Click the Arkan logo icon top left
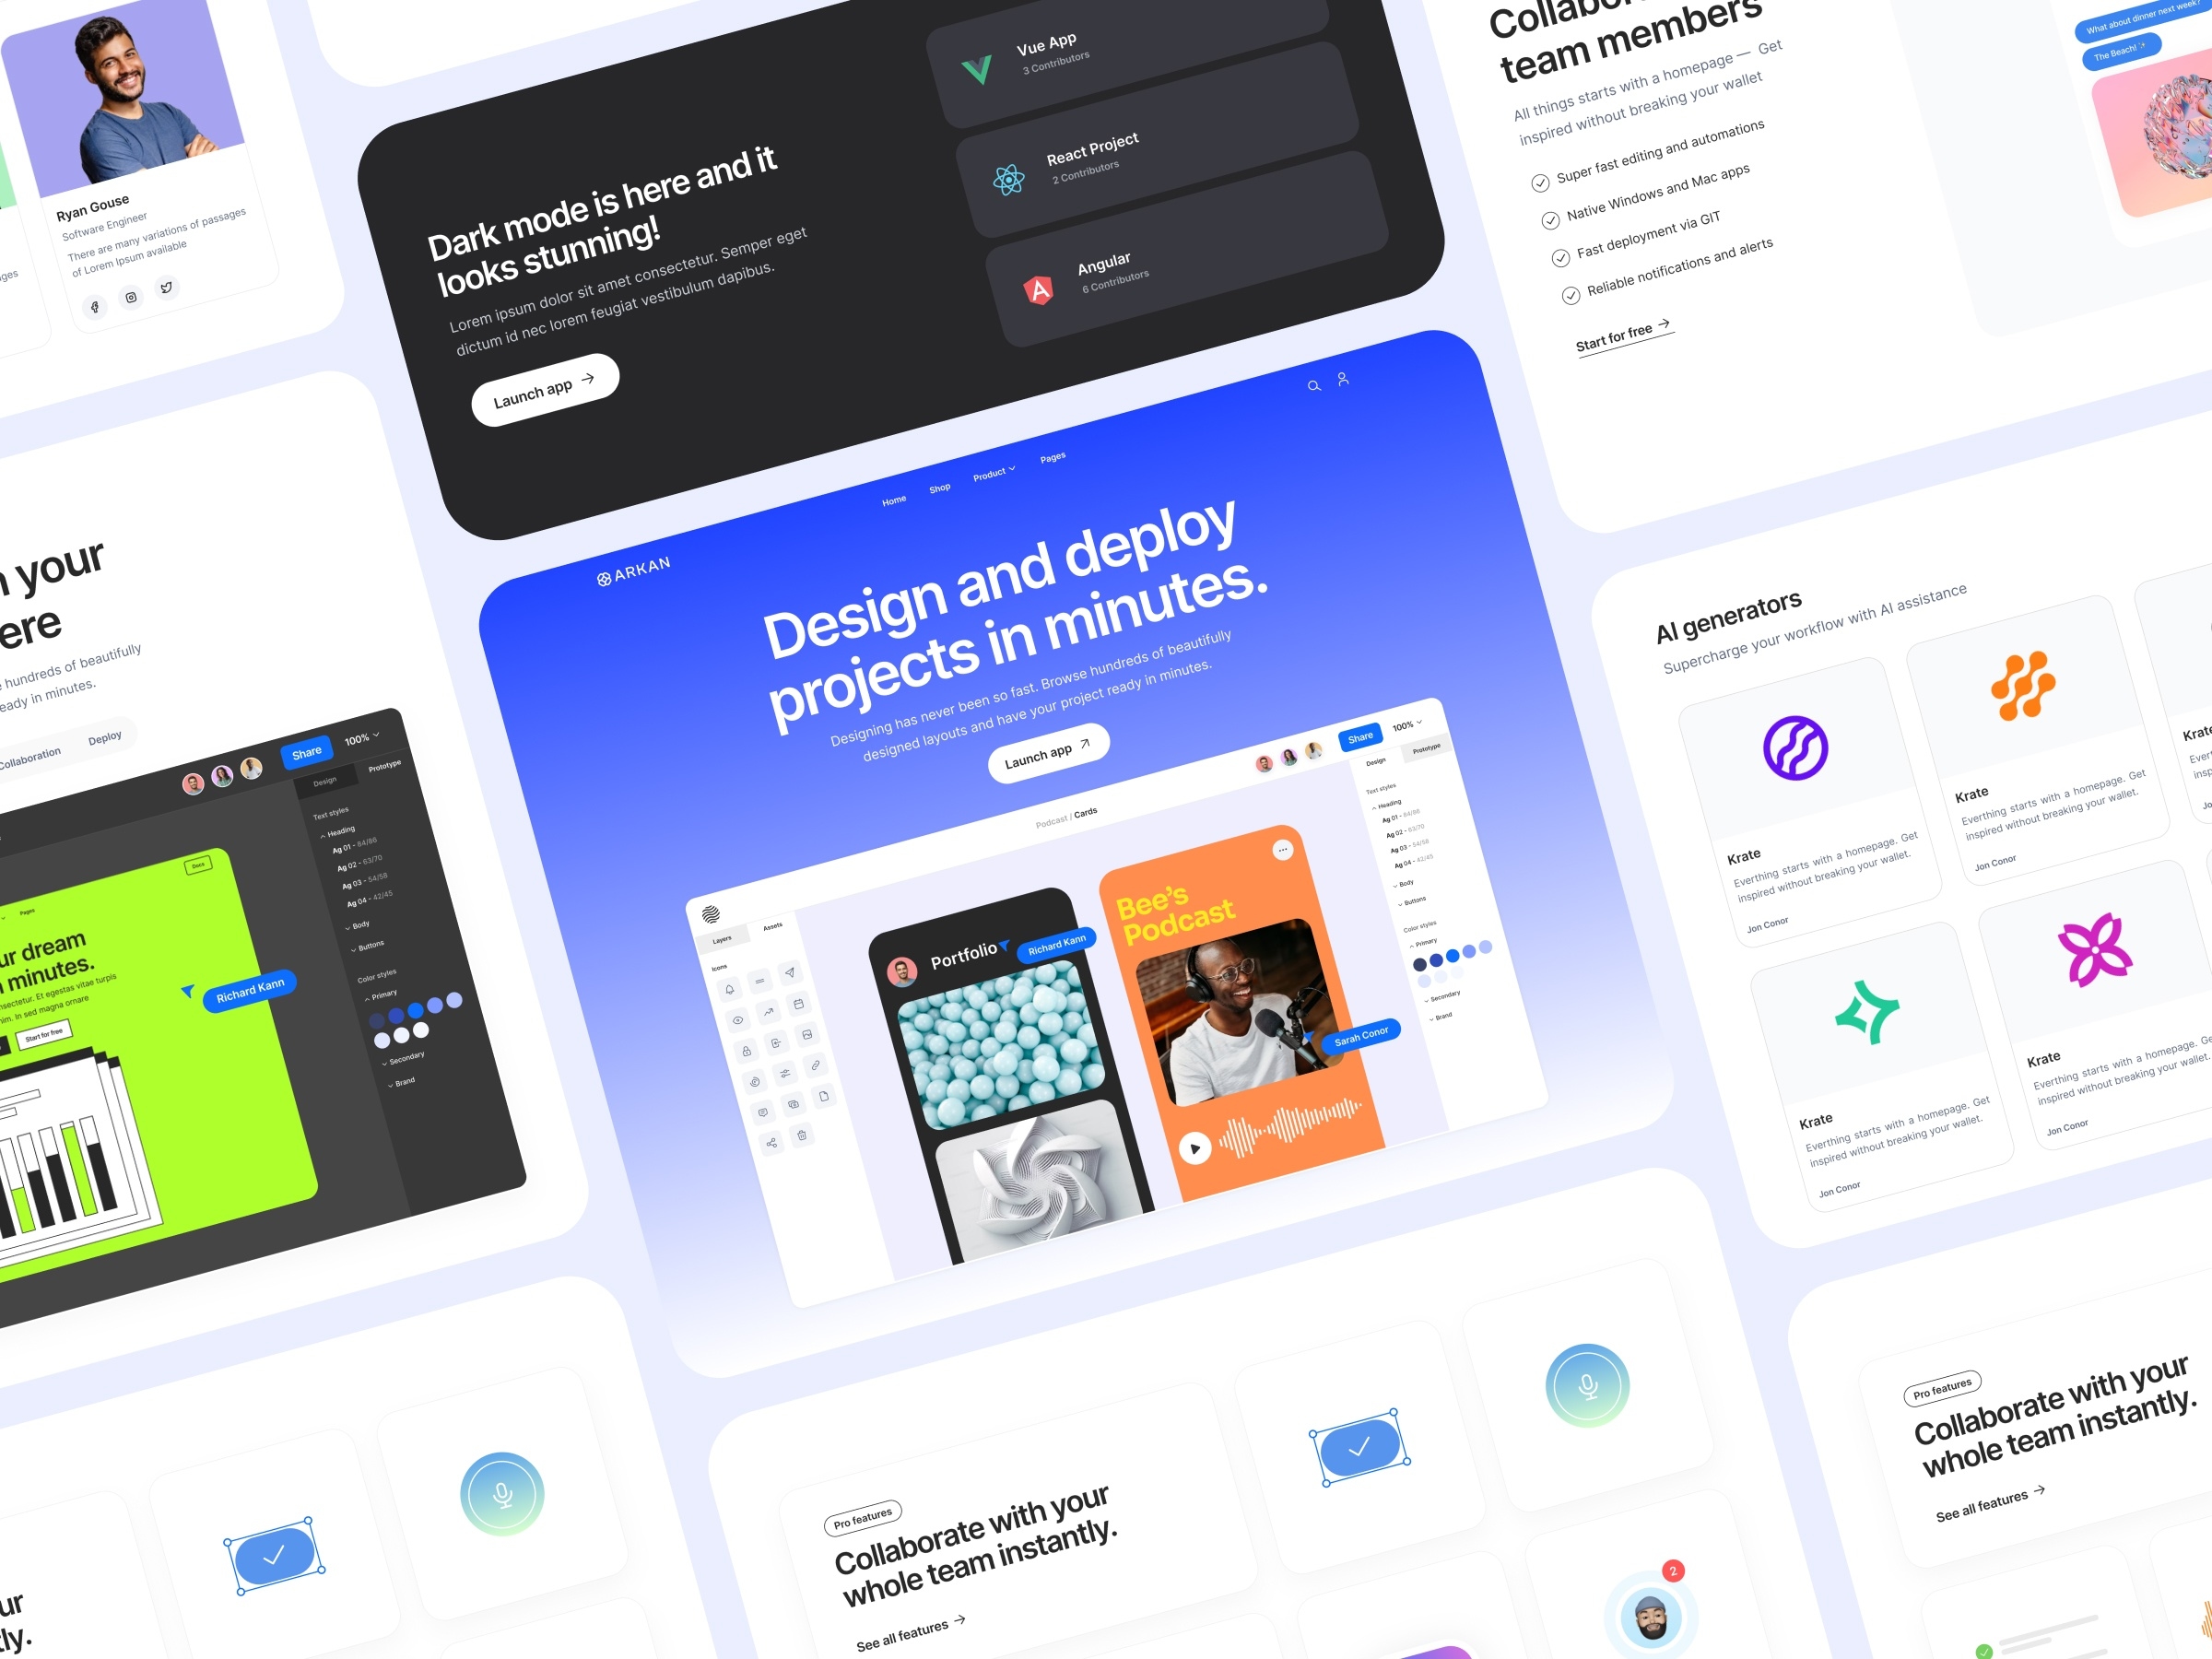The image size is (2212, 1659). (601, 571)
